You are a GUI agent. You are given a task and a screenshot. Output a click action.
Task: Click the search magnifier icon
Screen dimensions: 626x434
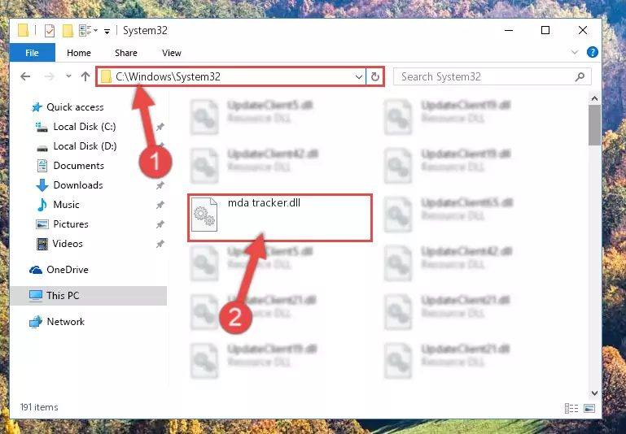point(580,76)
